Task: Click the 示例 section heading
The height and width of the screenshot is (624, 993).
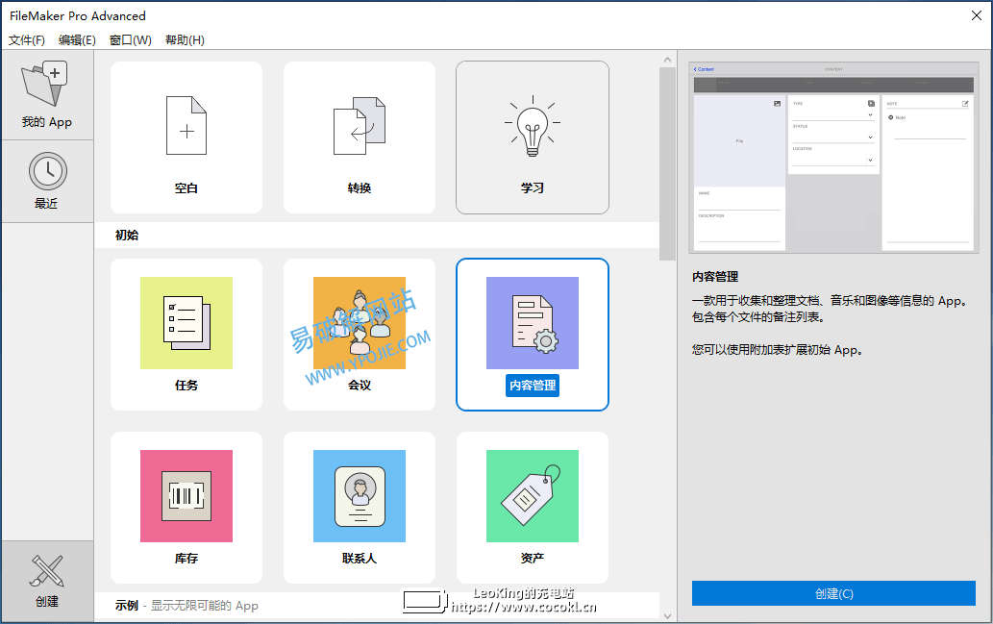Action: point(127,606)
